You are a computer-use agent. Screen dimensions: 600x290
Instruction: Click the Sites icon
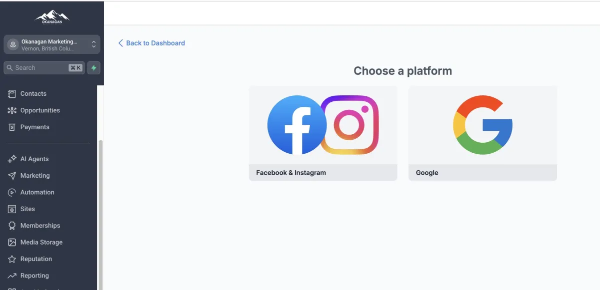point(12,209)
